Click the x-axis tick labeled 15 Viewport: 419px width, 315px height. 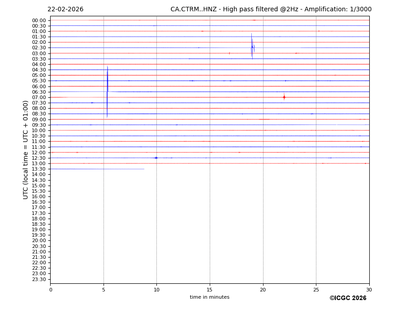click(210, 290)
